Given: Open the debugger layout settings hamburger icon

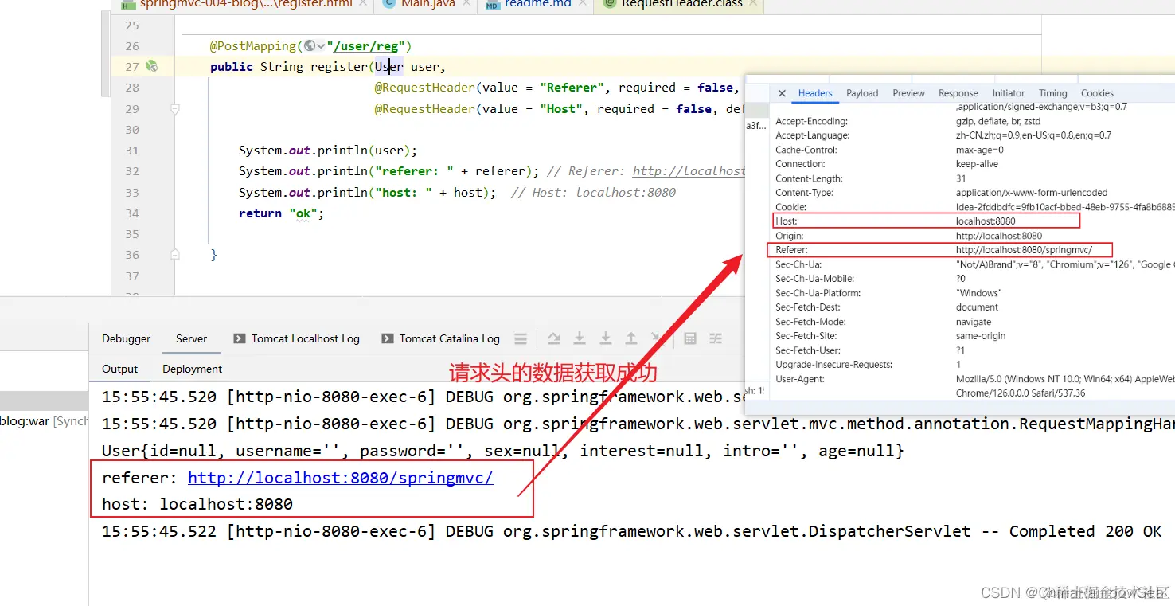Looking at the screenshot, I should [x=521, y=338].
